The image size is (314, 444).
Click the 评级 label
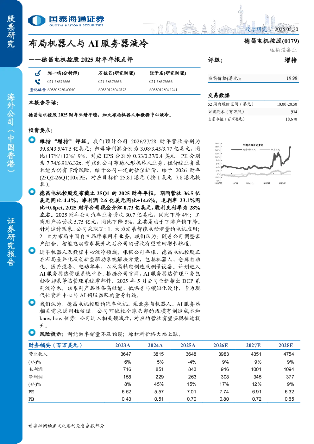[215, 60]
